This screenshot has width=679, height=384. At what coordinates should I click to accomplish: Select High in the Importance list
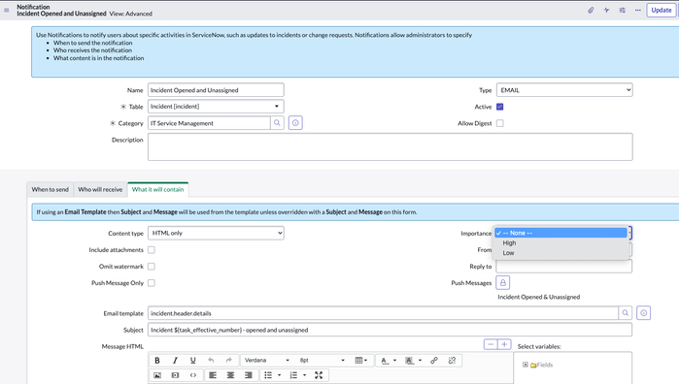point(561,243)
